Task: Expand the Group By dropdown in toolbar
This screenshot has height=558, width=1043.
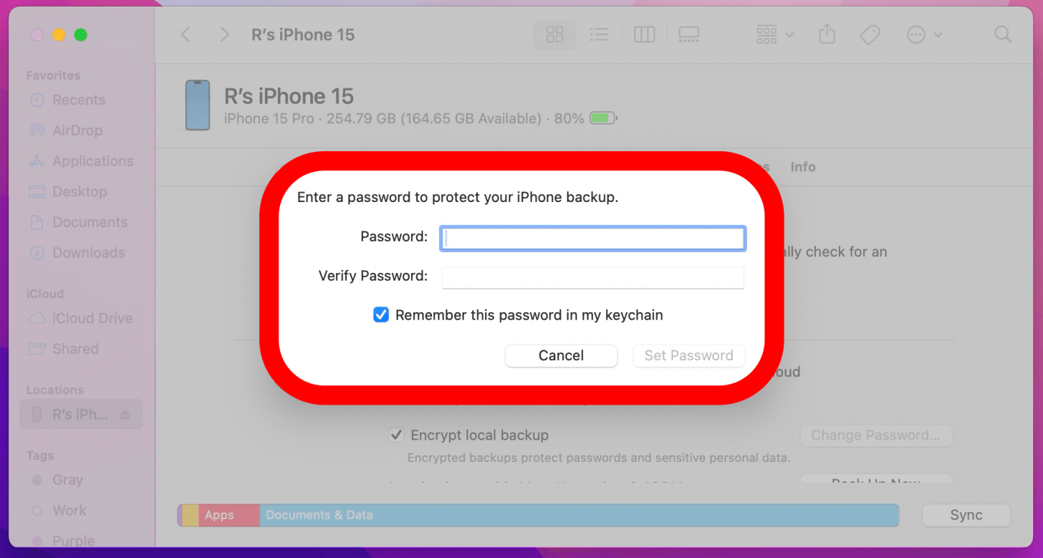Action: point(774,34)
